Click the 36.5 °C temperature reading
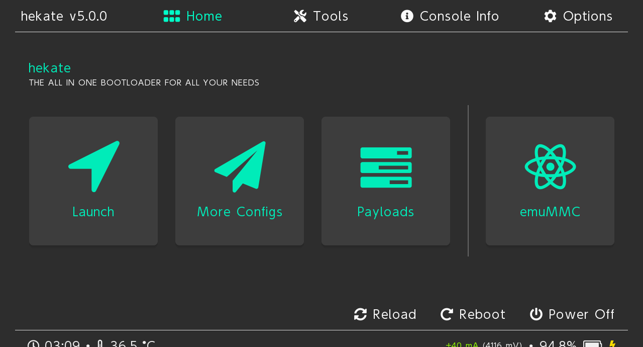The width and height of the screenshot is (643, 347). 133,344
